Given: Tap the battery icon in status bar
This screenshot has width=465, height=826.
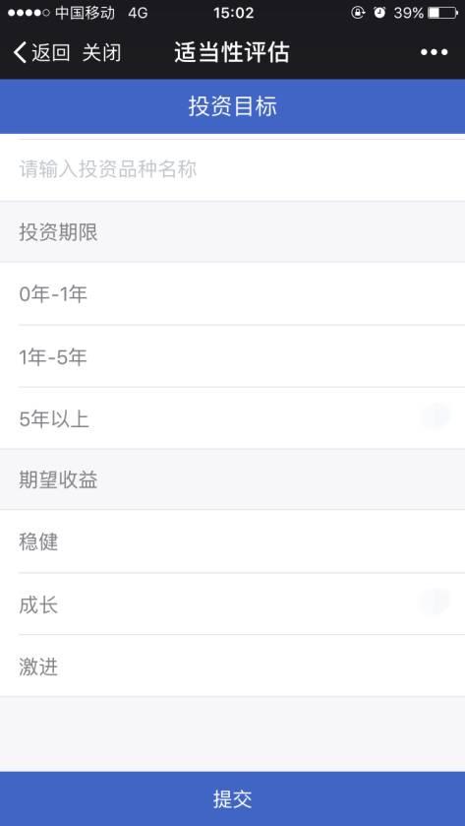Looking at the screenshot, I should [442, 13].
